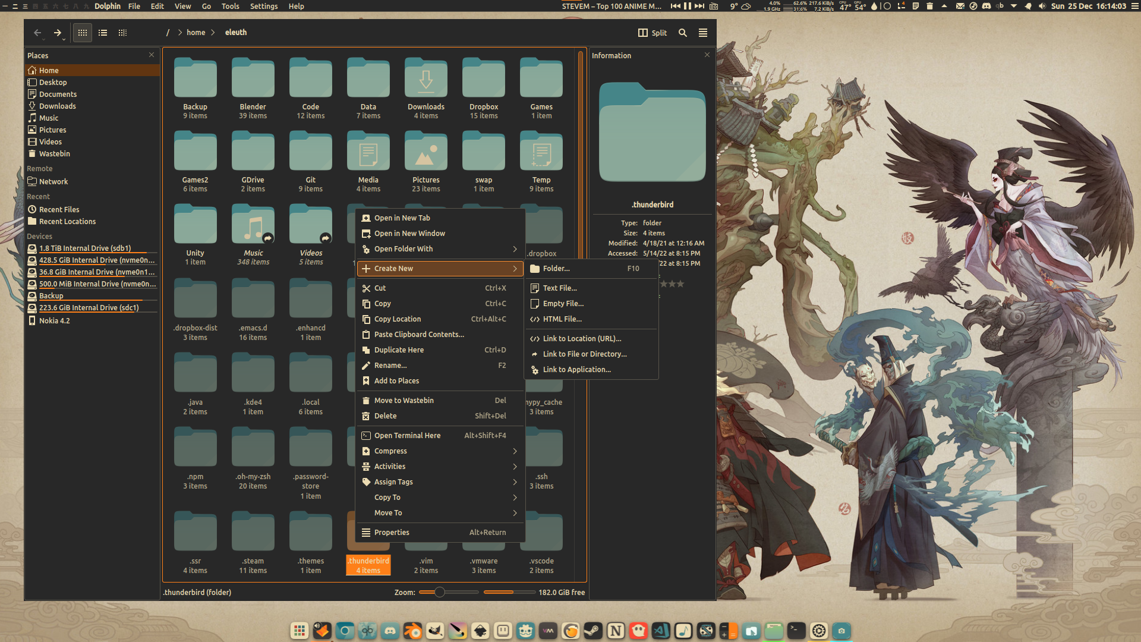Switch to Details tree view mode
The height and width of the screenshot is (642, 1141).
[x=122, y=33]
